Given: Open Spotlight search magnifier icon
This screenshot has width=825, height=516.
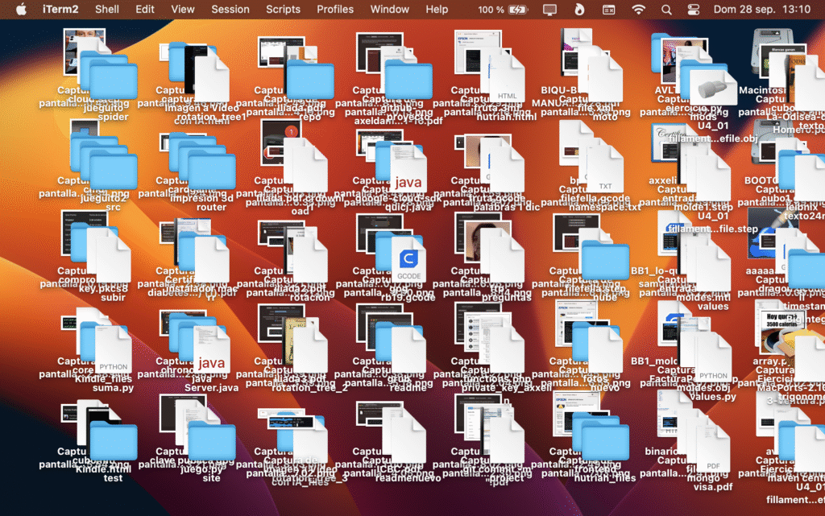Looking at the screenshot, I should click(x=666, y=10).
